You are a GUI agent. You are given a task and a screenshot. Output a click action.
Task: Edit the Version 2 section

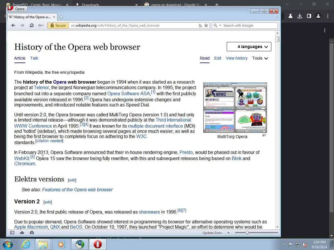[x=48, y=202]
